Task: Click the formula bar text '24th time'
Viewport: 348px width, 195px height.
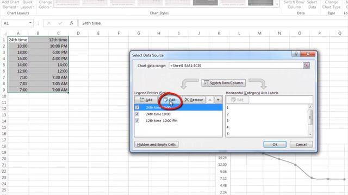Action: 91,23
